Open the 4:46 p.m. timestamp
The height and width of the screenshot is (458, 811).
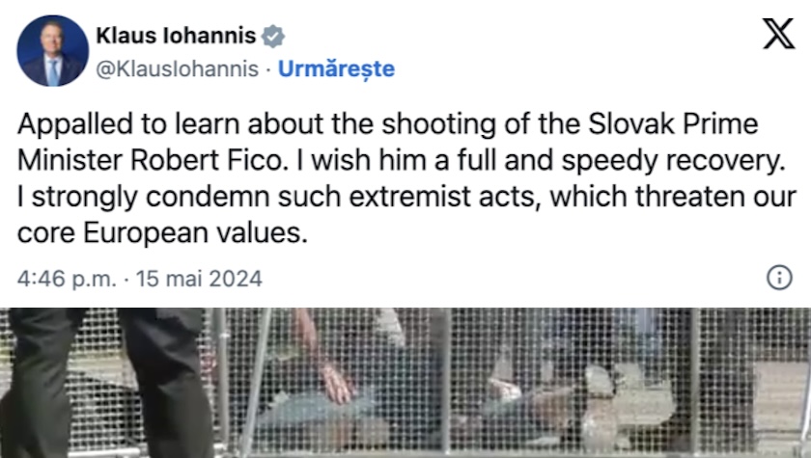click(67, 279)
